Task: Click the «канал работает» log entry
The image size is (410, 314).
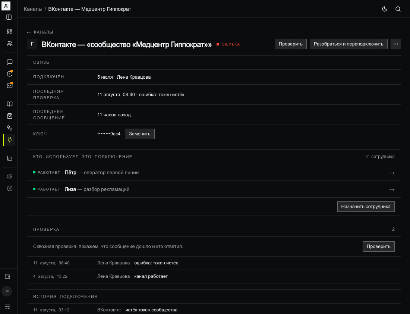Action: click(x=151, y=276)
